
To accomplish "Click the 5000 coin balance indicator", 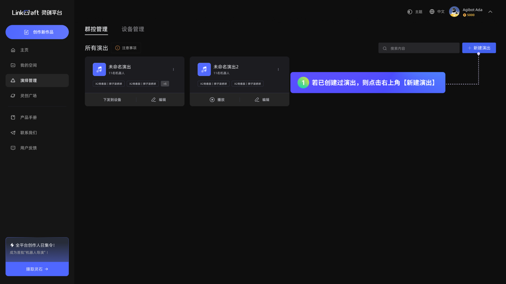I will click(x=468, y=14).
